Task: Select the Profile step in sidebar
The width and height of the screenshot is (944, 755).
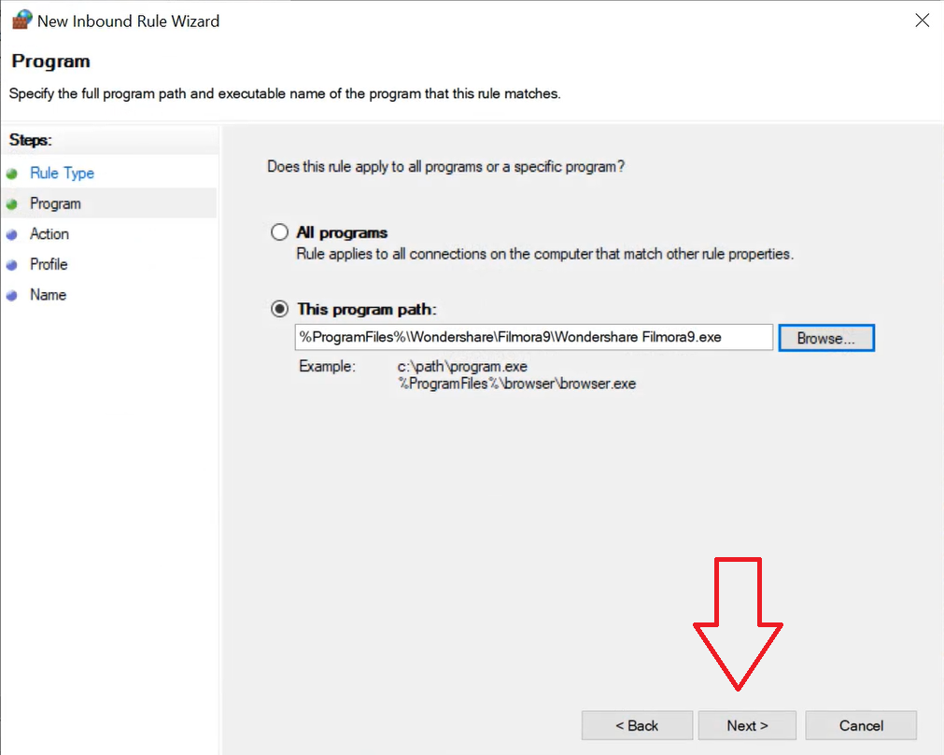Action: [49, 264]
